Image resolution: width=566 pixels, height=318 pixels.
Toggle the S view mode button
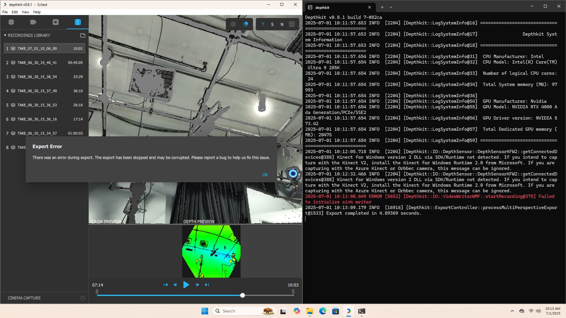click(x=272, y=24)
